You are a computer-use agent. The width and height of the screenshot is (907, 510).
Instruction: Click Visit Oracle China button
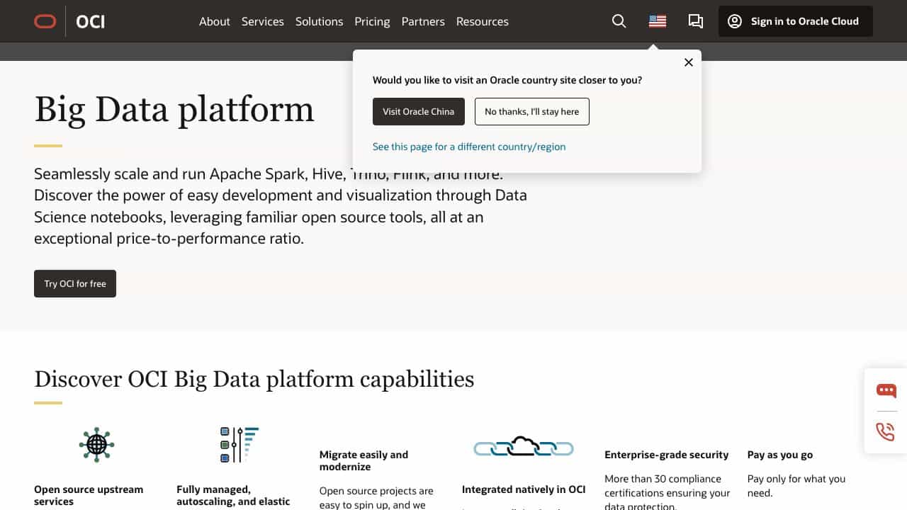tap(419, 111)
